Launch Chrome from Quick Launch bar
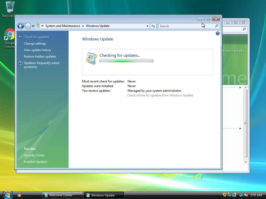This screenshot has width=266, height=199. 19,195
